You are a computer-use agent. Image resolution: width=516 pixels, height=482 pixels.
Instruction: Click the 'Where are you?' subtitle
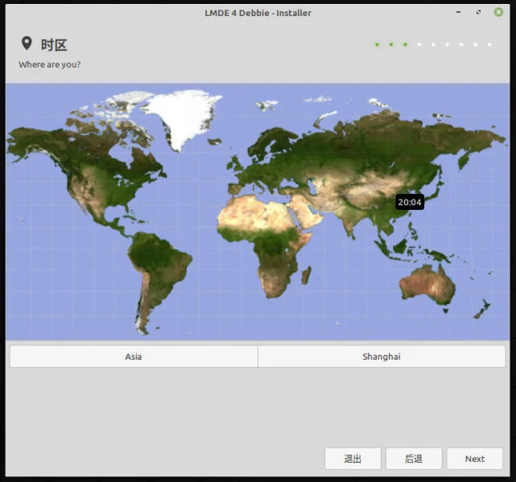[50, 64]
